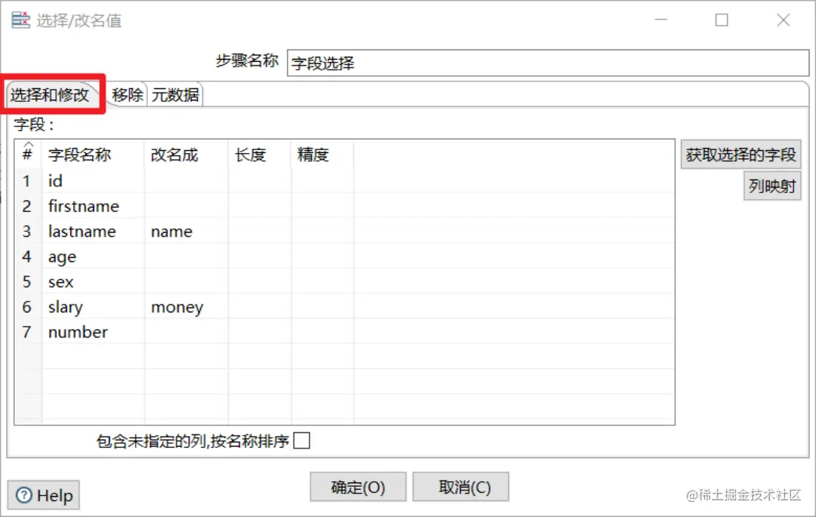This screenshot has width=816, height=517.
Task: Click row number 5 in table
Action: [27, 281]
